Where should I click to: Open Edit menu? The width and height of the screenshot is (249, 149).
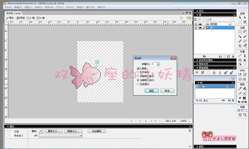coord(18,7)
